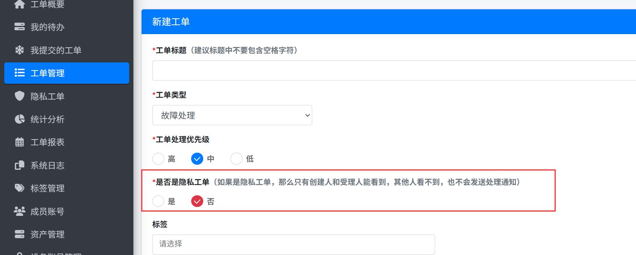This screenshot has width=636, height=255.
Task: Open 我提交的工单 sidebar entry
Action: pos(56,50)
